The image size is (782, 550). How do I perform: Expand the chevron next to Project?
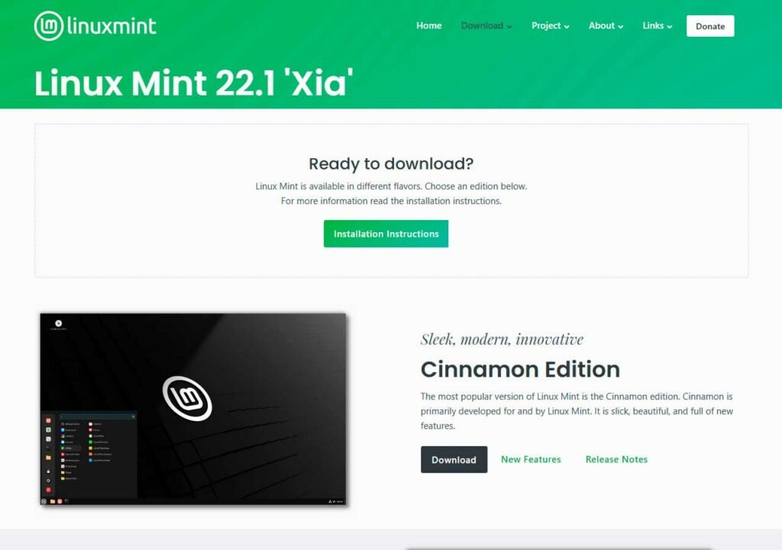click(567, 27)
